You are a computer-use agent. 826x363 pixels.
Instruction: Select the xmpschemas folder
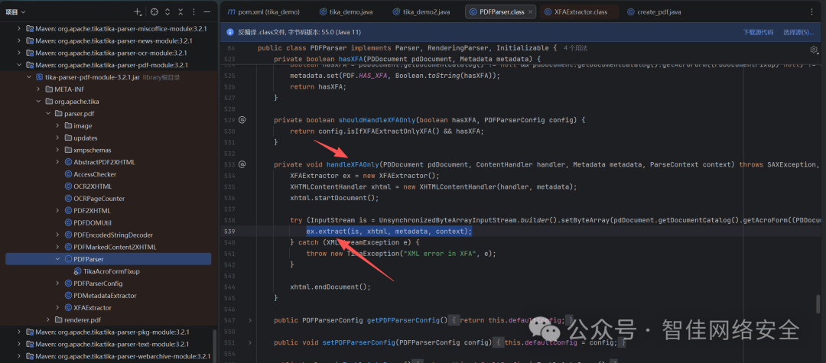coord(93,150)
